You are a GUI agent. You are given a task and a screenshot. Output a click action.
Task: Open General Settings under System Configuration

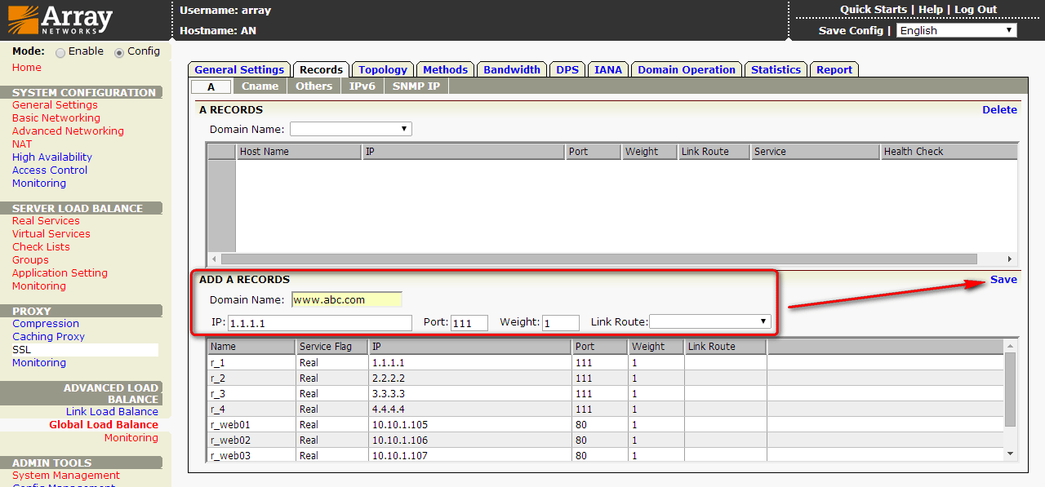[55, 105]
